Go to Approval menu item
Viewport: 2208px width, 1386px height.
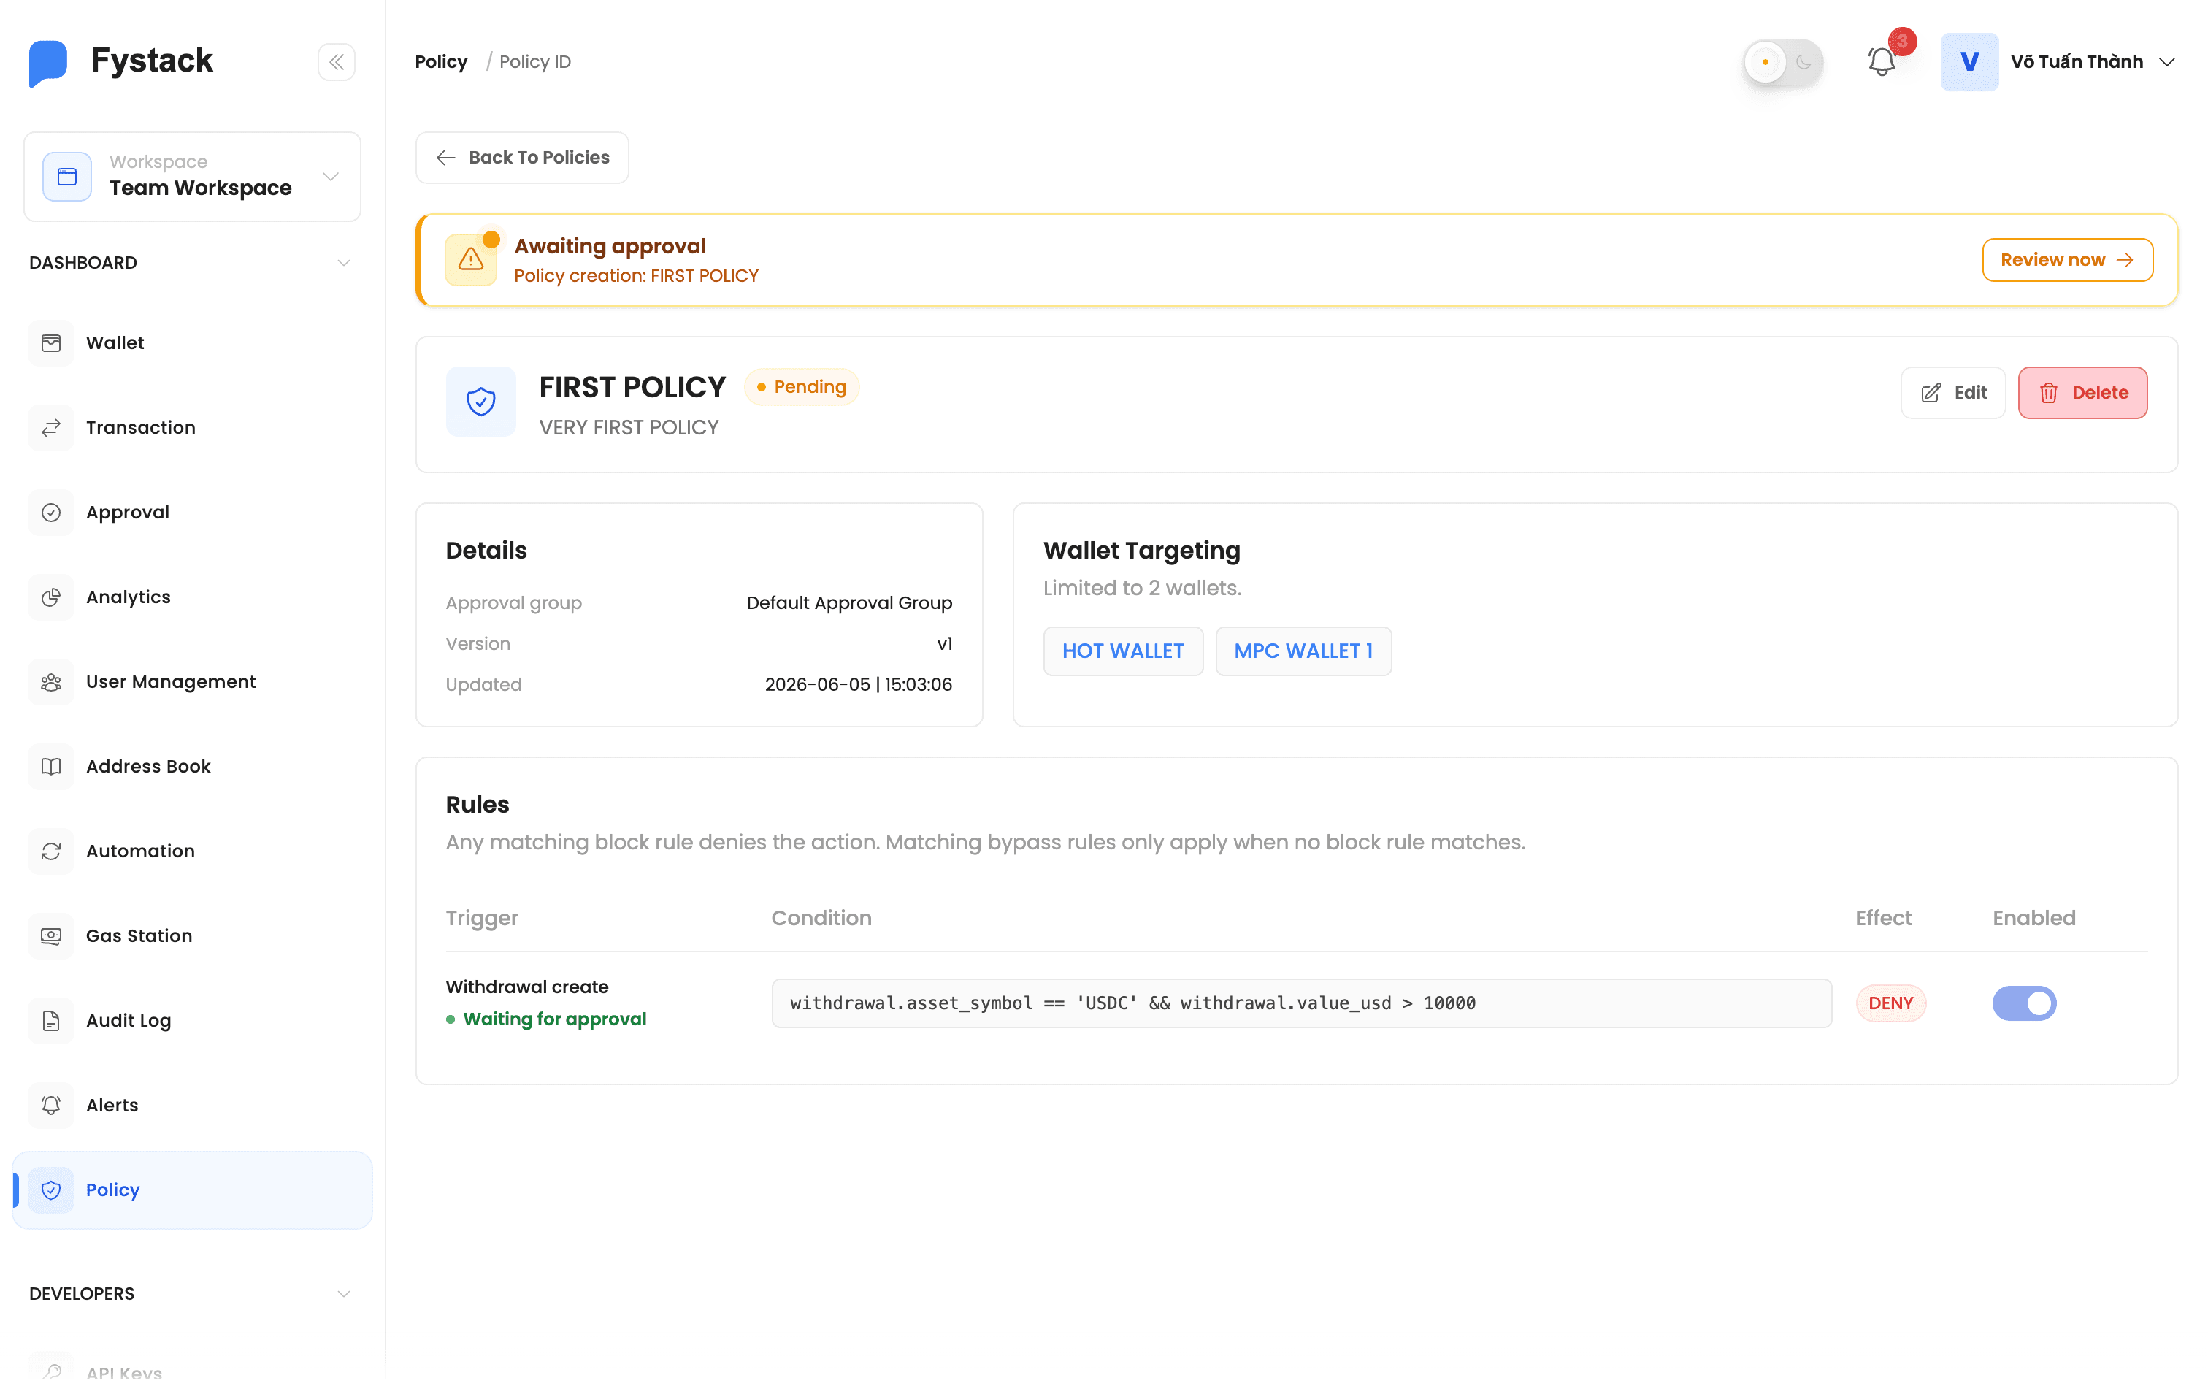pyautogui.click(x=193, y=513)
